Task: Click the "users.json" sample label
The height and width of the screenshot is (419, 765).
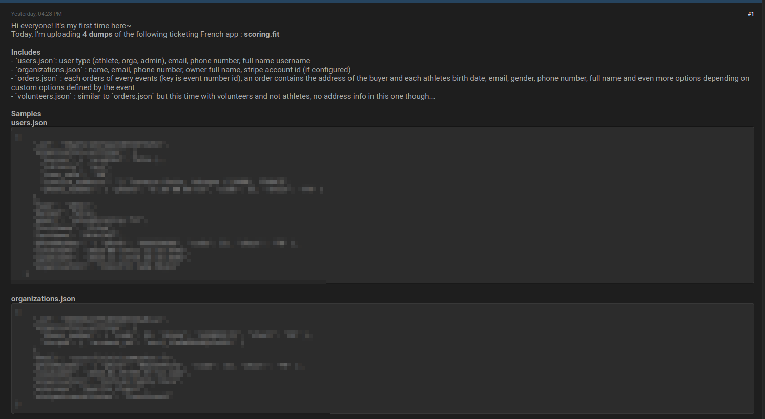Action: point(29,123)
